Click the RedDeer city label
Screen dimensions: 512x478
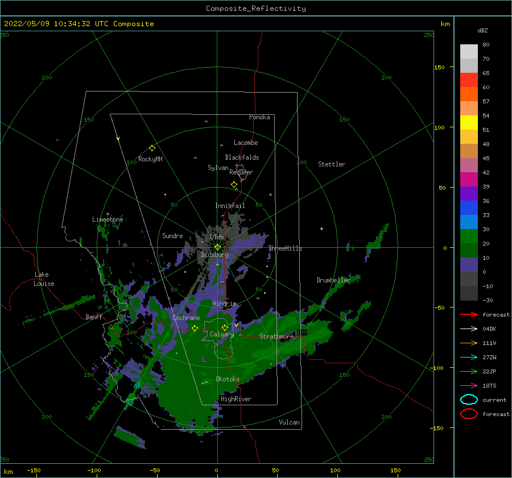pyautogui.click(x=241, y=172)
